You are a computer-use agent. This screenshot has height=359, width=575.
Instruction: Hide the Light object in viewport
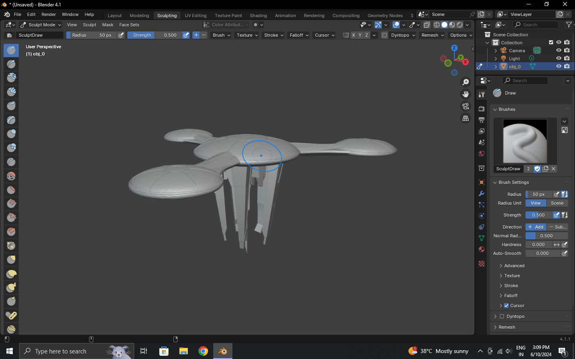coord(559,58)
